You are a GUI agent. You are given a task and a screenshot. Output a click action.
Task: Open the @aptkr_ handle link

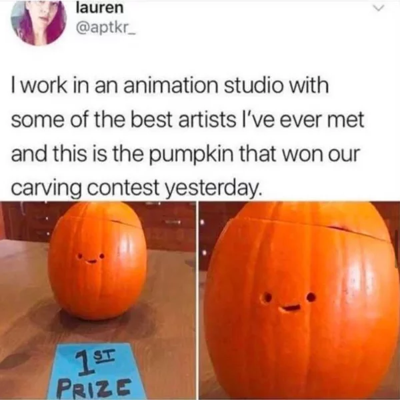click(103, 29)
